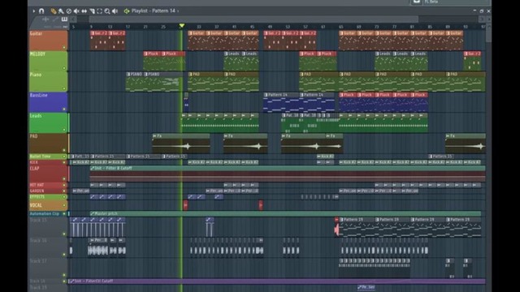Screen dimensions: 520x292
Task: Click the right arrow at scrollbar end
Action: coord(482,19)
